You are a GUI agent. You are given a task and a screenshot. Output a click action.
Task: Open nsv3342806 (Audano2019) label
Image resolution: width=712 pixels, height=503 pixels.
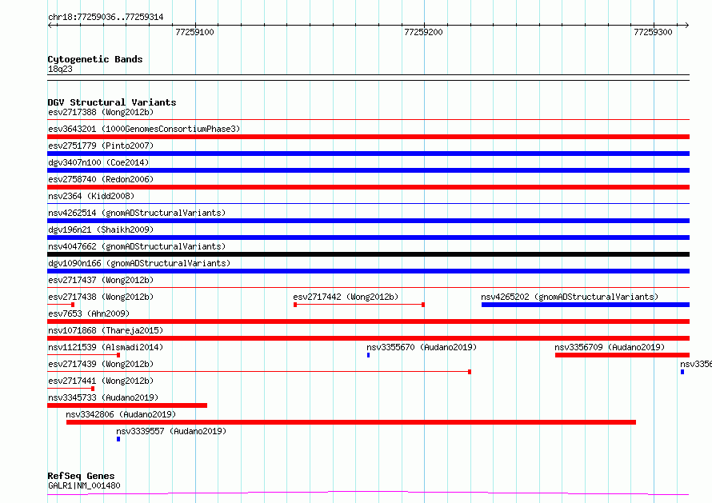(121, 414)
